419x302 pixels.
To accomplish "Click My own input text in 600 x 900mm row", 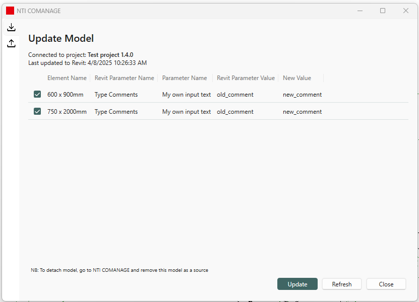I will pos(187,95).
